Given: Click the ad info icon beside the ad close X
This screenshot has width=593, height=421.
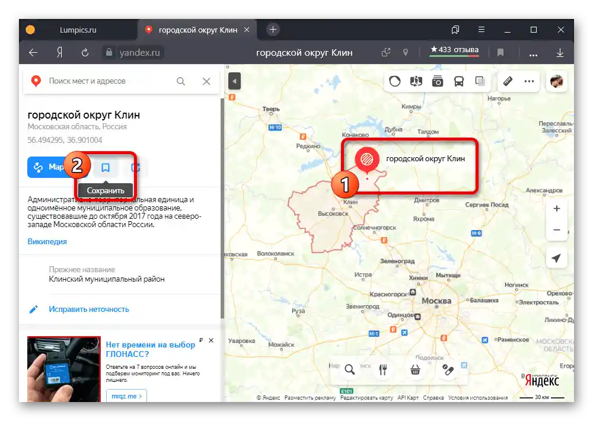Looking at the screenshot, I should [201, 340].
